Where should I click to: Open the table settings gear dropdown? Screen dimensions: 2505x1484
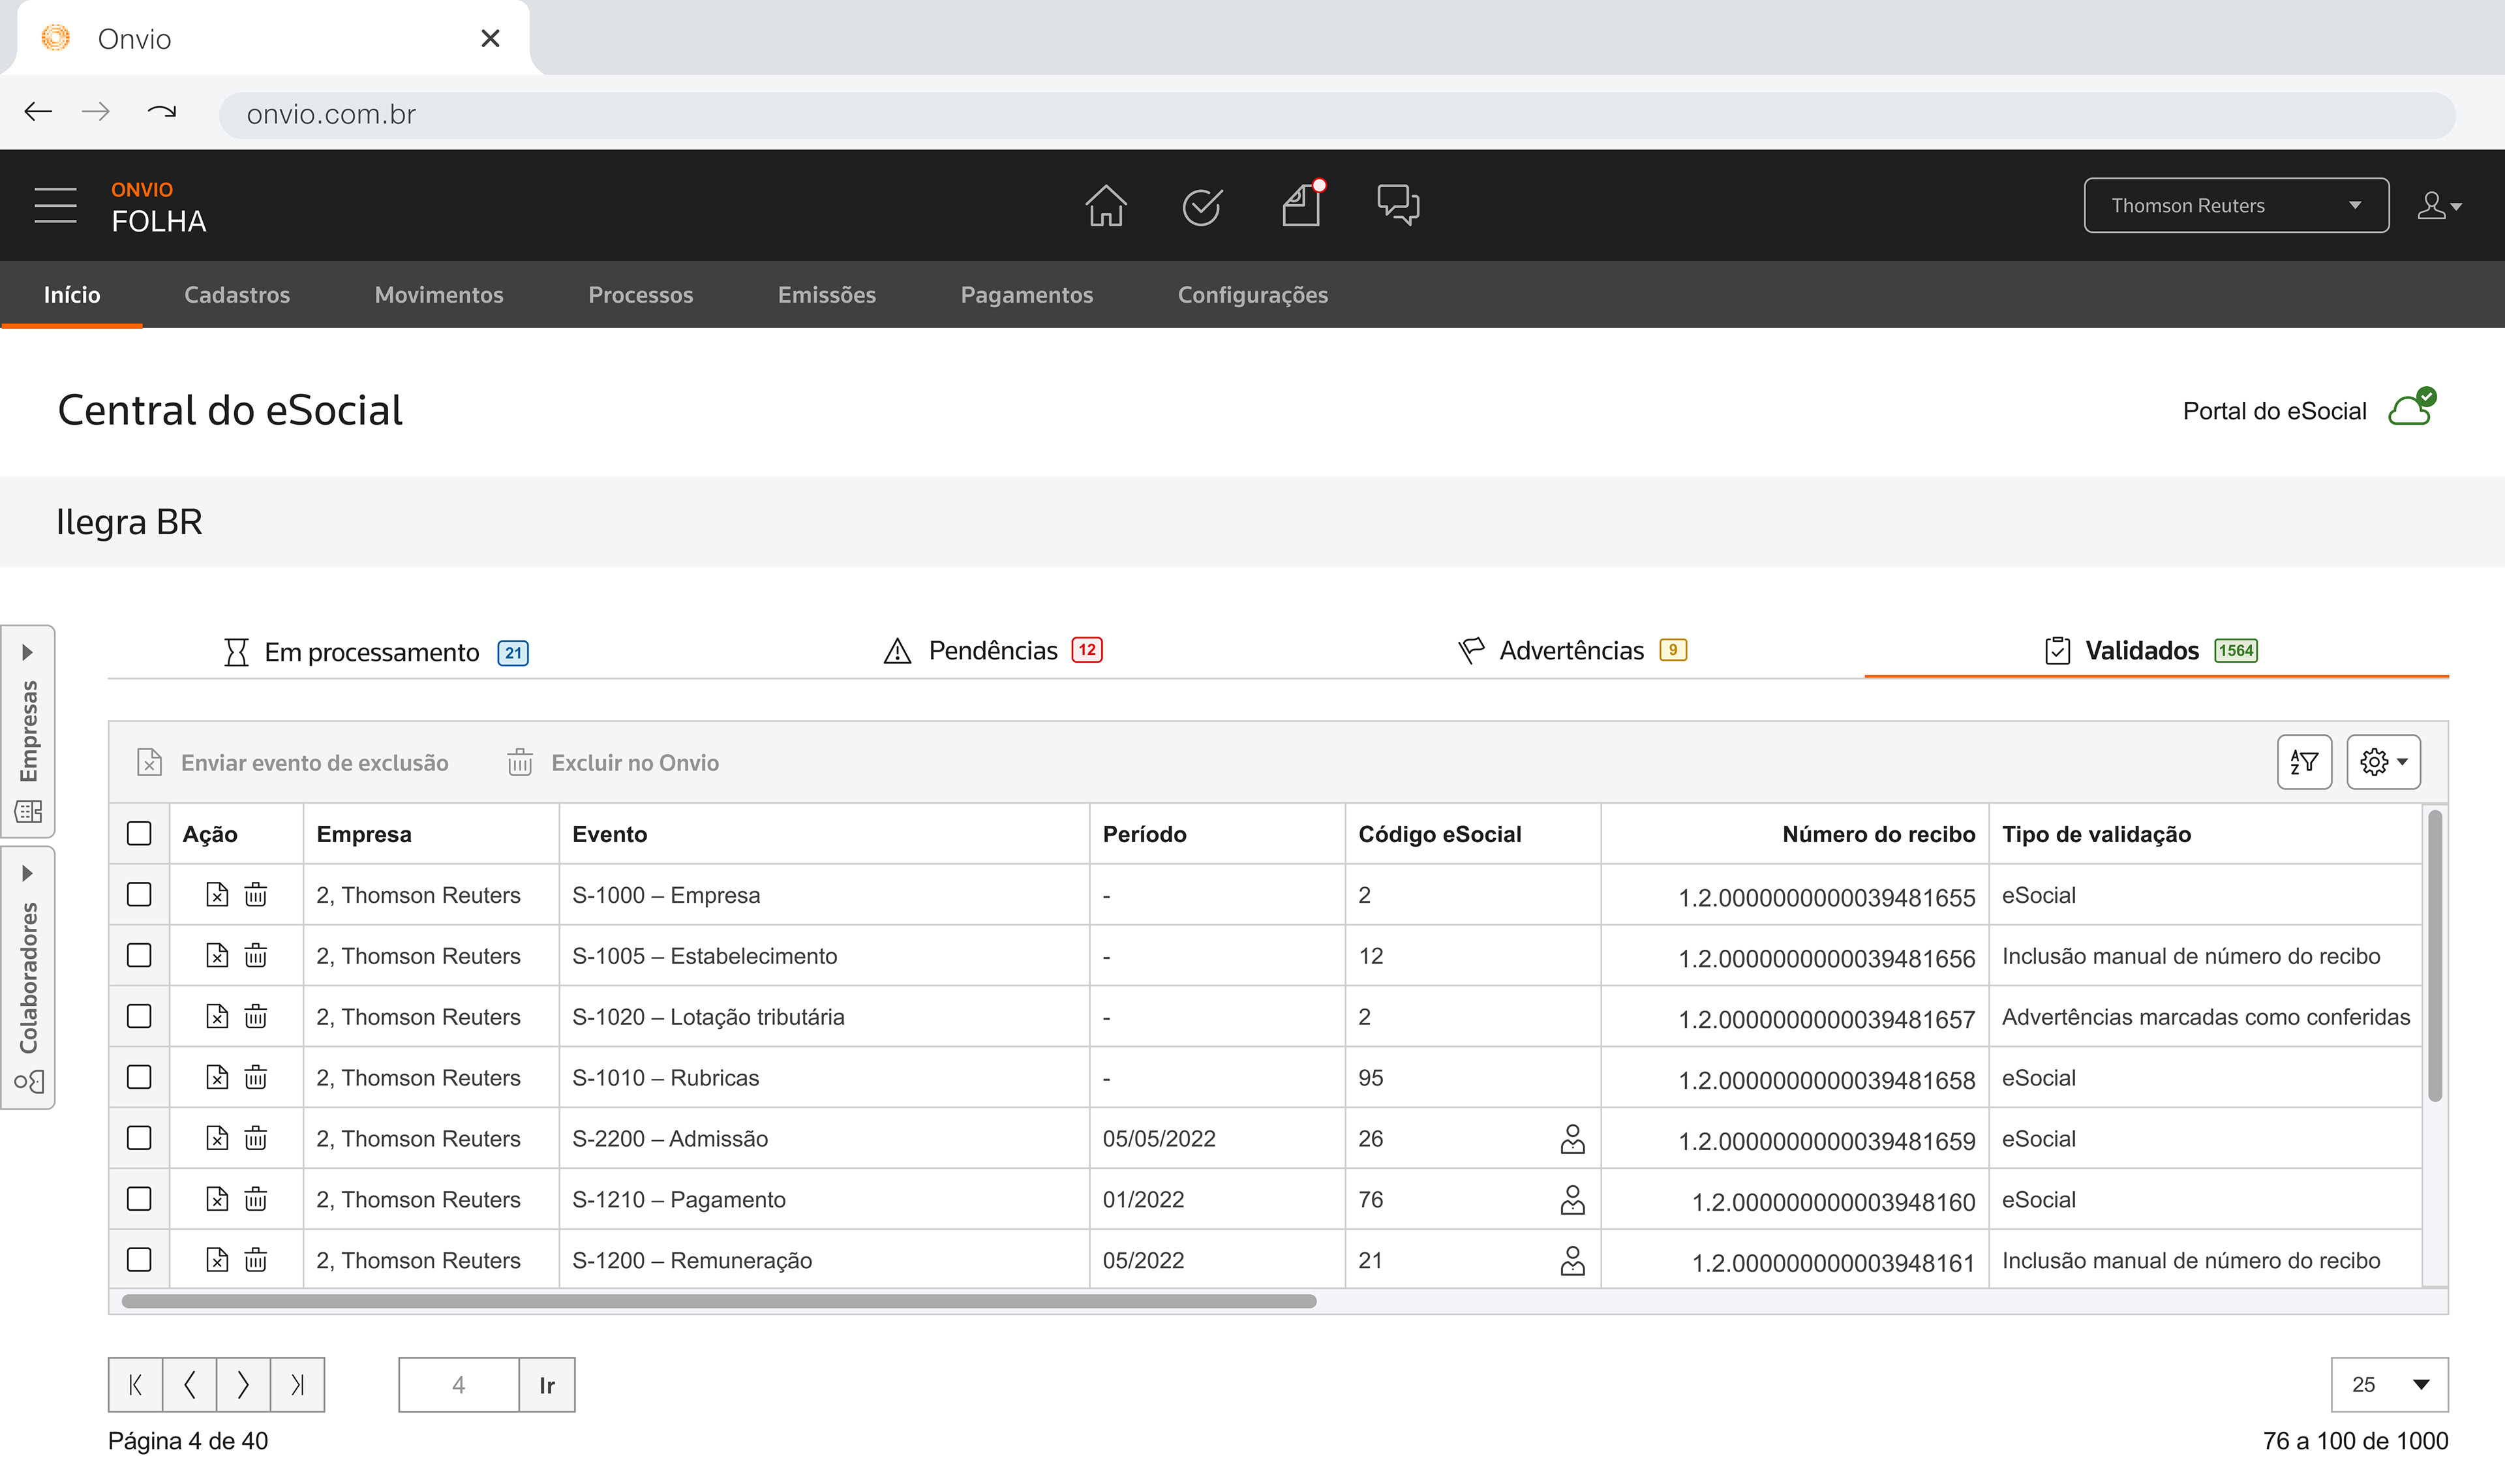click(2383, 762)
